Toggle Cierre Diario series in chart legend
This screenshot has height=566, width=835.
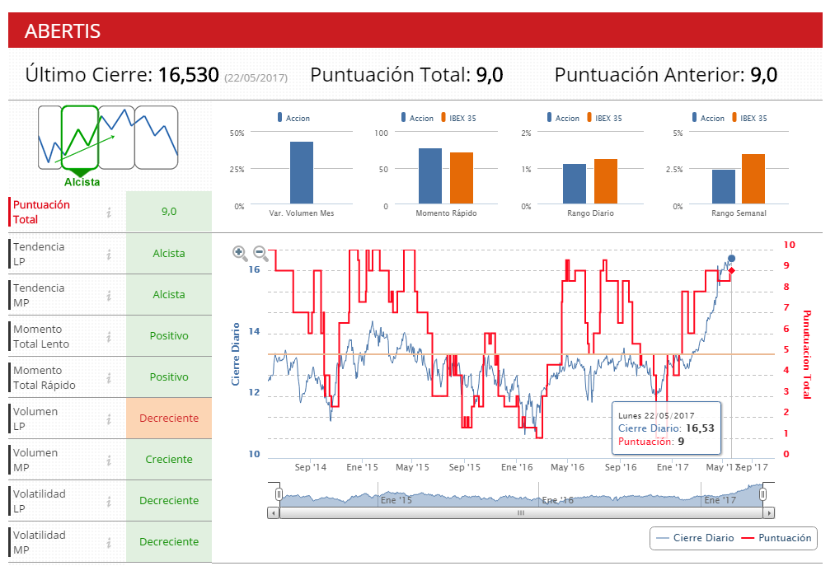point(695,538)
